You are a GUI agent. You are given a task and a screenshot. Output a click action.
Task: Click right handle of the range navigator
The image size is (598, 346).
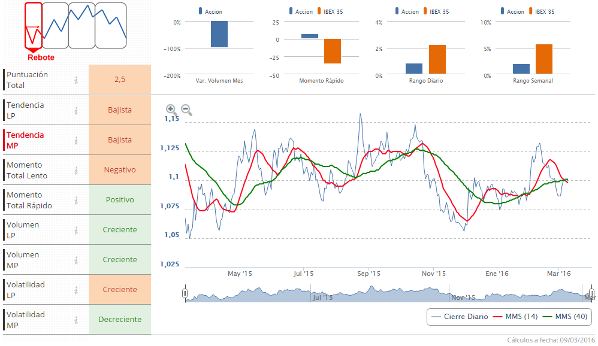click(x=591, y=293)
